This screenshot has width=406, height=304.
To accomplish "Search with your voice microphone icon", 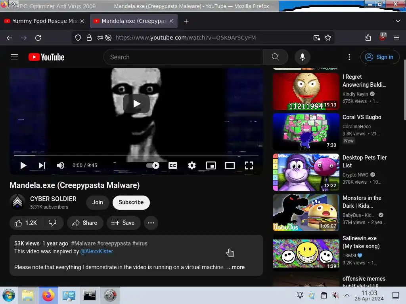I will tap(303, 57).
